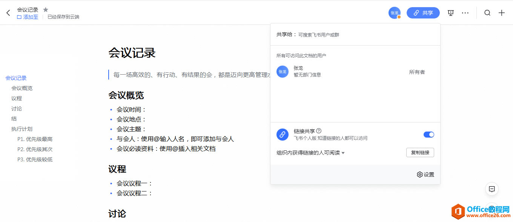
Task: Click the 讨论 section heading in document
Action: tap(117, 214)
